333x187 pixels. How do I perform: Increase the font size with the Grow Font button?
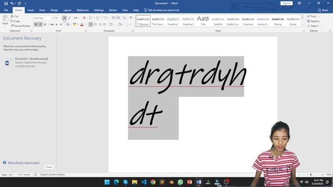tap(65, 18)
